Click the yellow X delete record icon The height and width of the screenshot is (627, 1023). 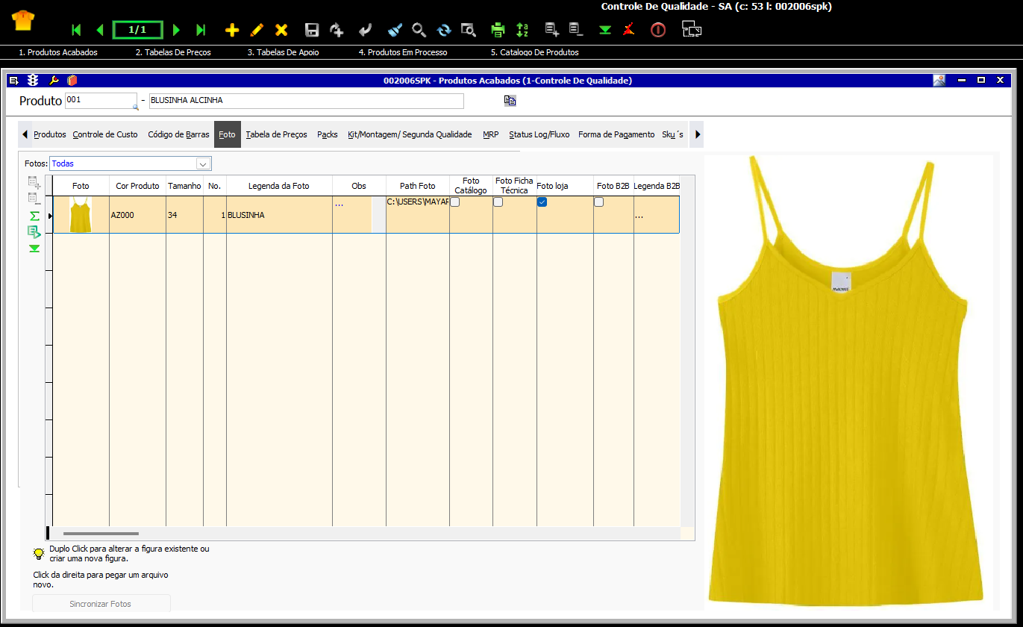coord(281,30)
